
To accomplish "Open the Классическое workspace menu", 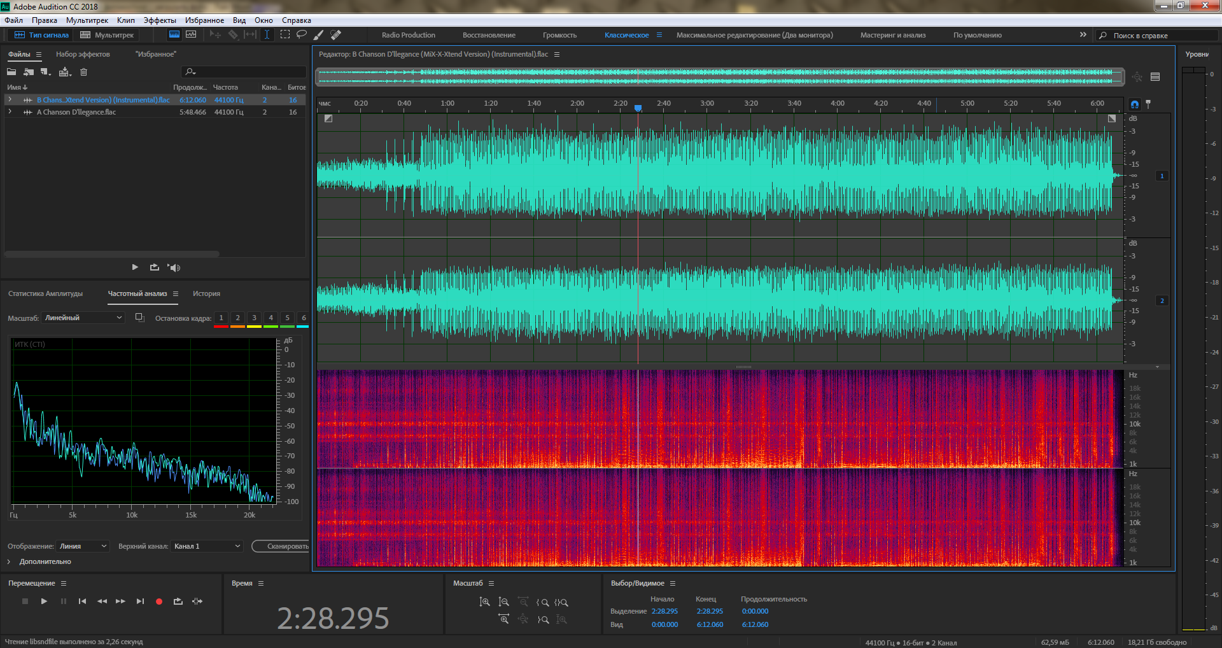I will [659, 35].
